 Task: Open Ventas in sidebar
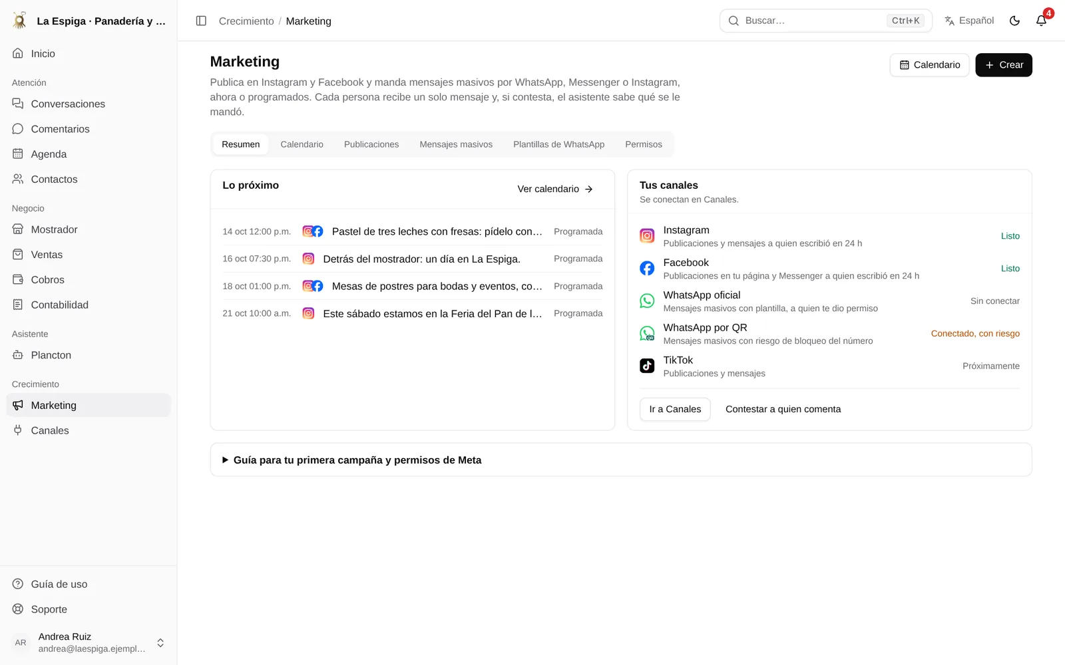coord(89,255)
